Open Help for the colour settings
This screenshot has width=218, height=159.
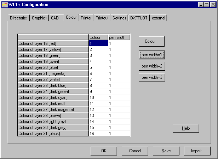coord(186,128)
